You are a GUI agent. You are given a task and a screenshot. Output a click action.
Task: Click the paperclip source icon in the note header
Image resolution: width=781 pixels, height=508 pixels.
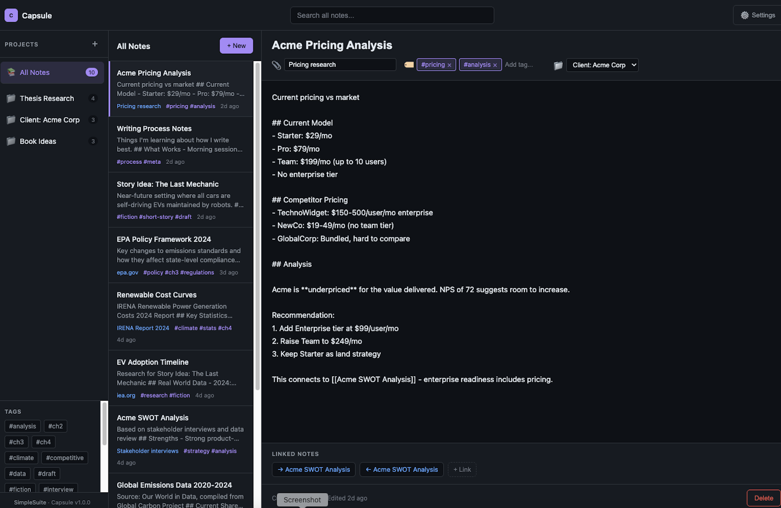277,64
